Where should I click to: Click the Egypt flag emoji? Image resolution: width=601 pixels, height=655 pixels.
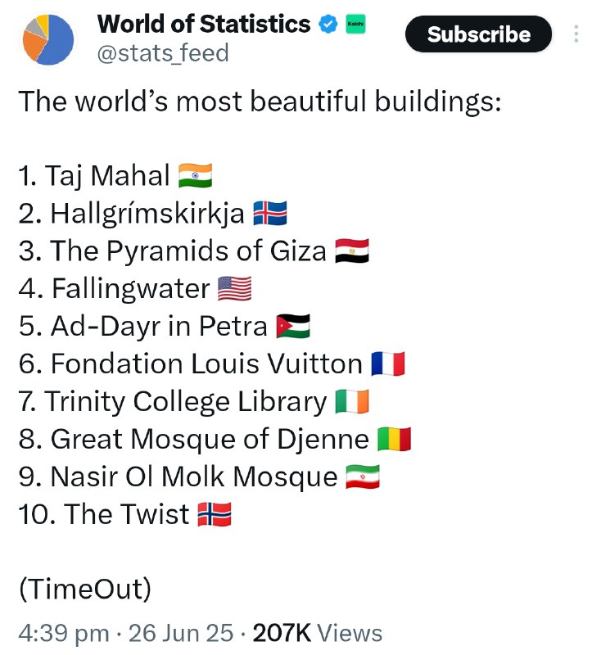coord(352,251)
